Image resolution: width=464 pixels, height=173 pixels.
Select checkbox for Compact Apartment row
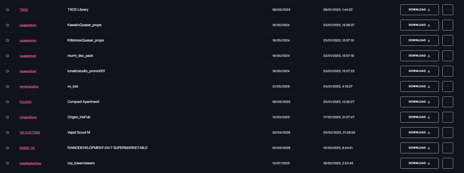coord(7,102)
